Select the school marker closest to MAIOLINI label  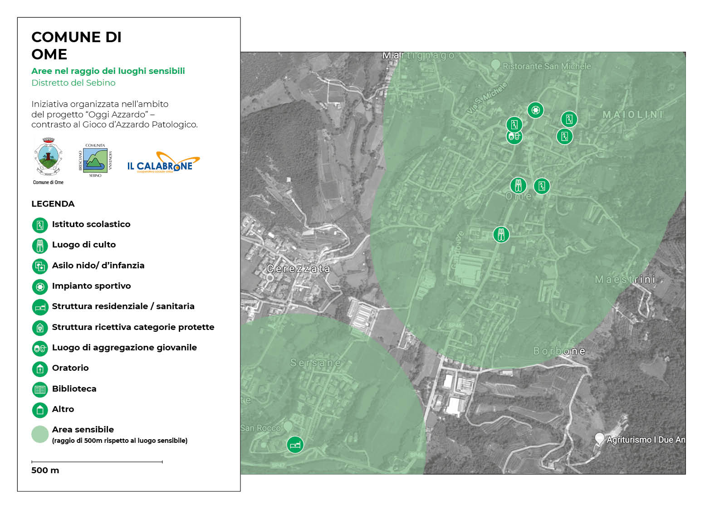[x=569, y=119]
